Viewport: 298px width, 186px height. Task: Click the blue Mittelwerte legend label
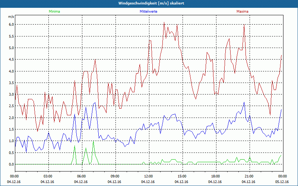[148, 12]
